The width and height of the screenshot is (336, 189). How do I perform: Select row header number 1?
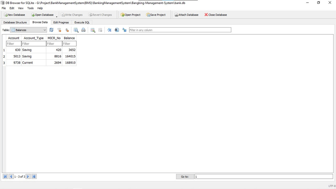coord(4,50)
